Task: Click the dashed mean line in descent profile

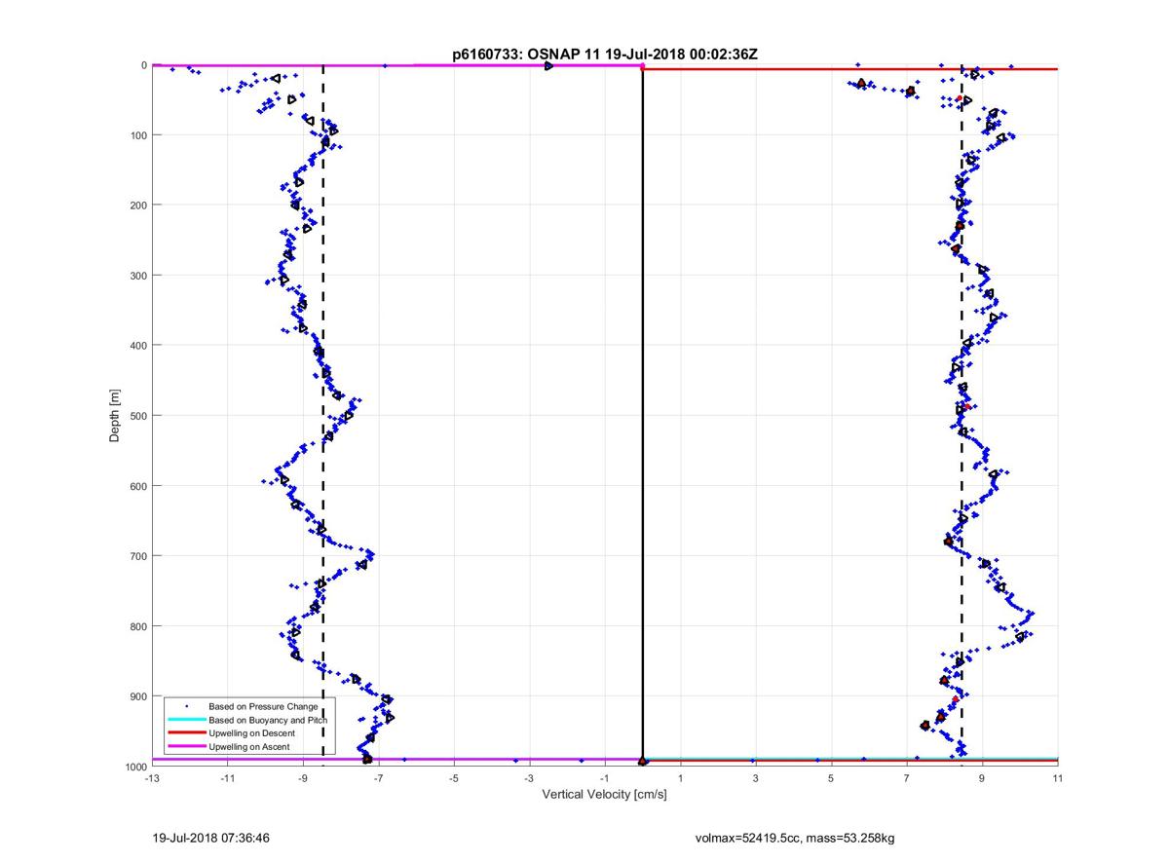Action: pyautogui.click(x=962, y=415)
